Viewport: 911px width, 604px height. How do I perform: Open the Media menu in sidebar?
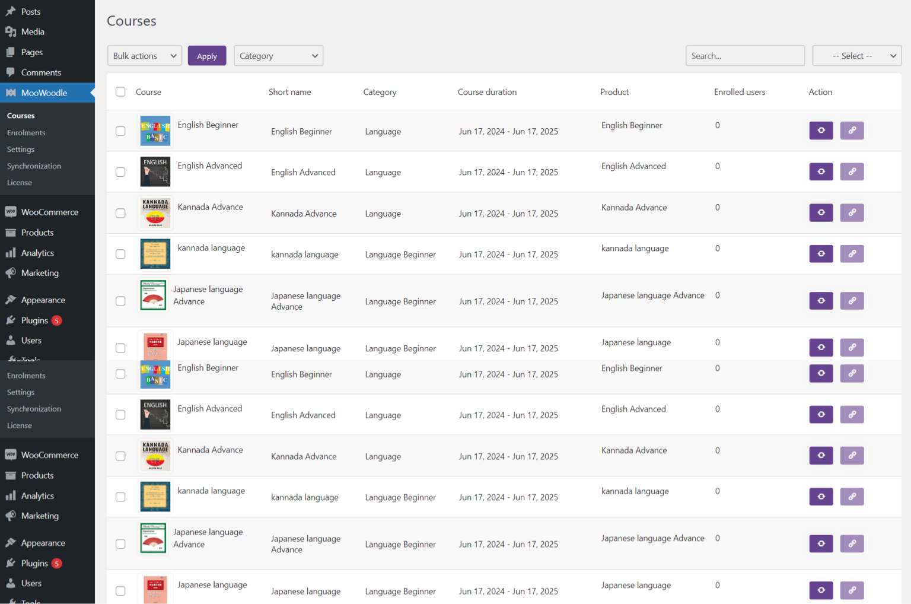click(33, 32)
